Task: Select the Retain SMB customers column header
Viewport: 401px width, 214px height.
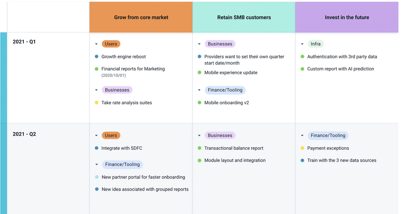Action: [244, 18]
